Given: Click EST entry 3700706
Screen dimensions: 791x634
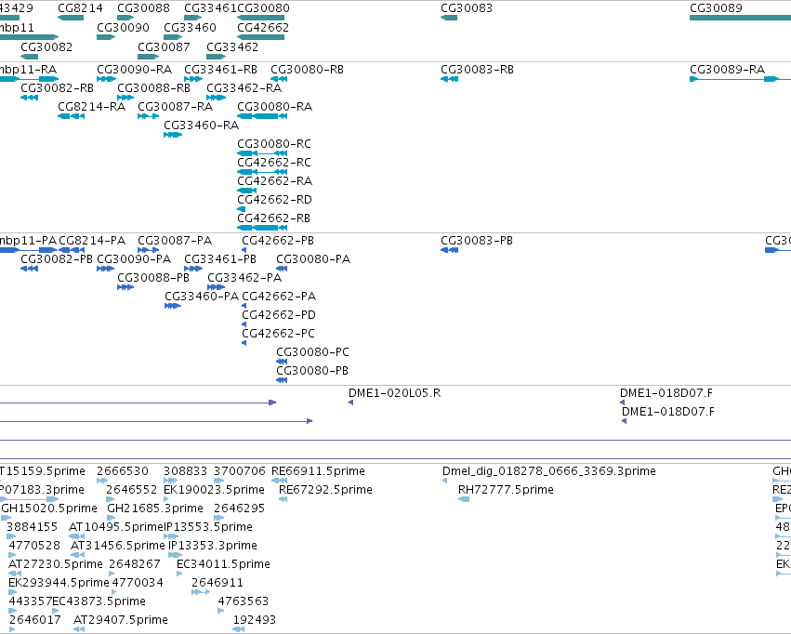Looking at the screenshot, I should [x=240, y=471].
